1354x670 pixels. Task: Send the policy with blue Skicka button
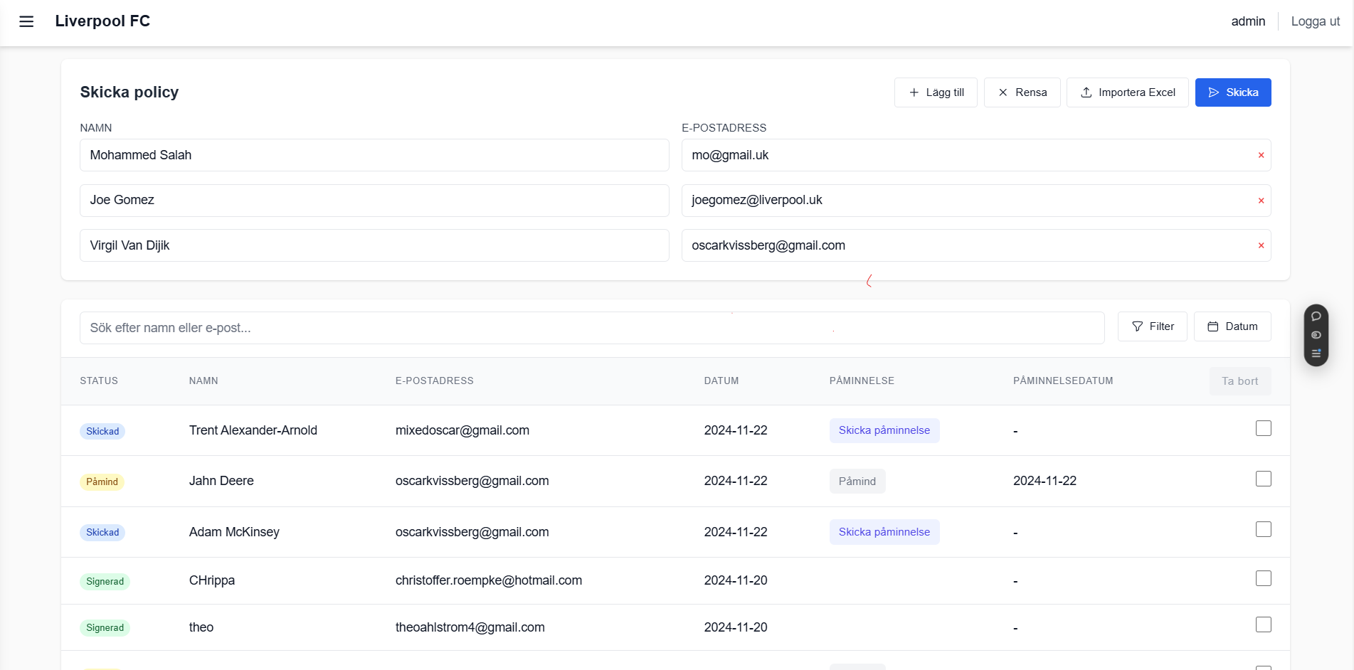1233,92
